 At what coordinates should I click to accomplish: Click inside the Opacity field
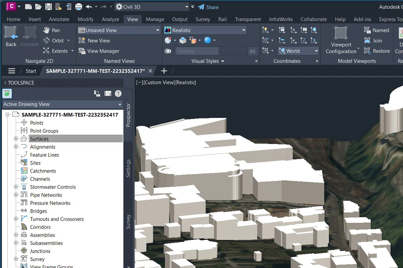point(197,51)
